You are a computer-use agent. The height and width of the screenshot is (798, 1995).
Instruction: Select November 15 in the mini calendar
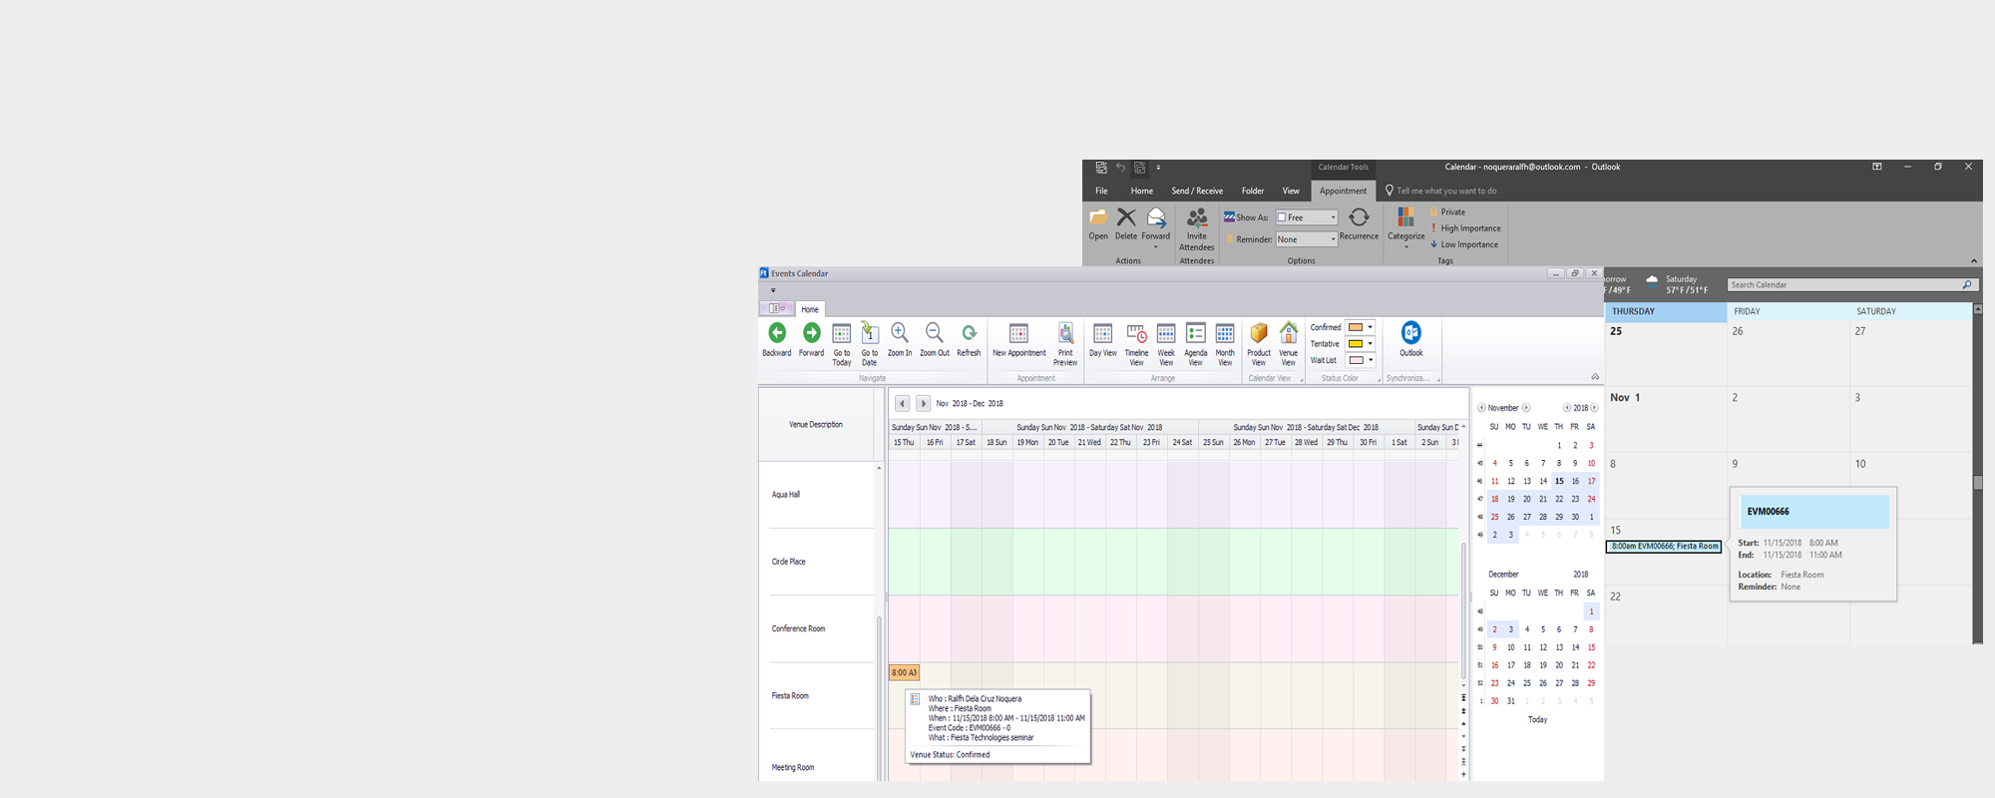tap(1558, 481)
